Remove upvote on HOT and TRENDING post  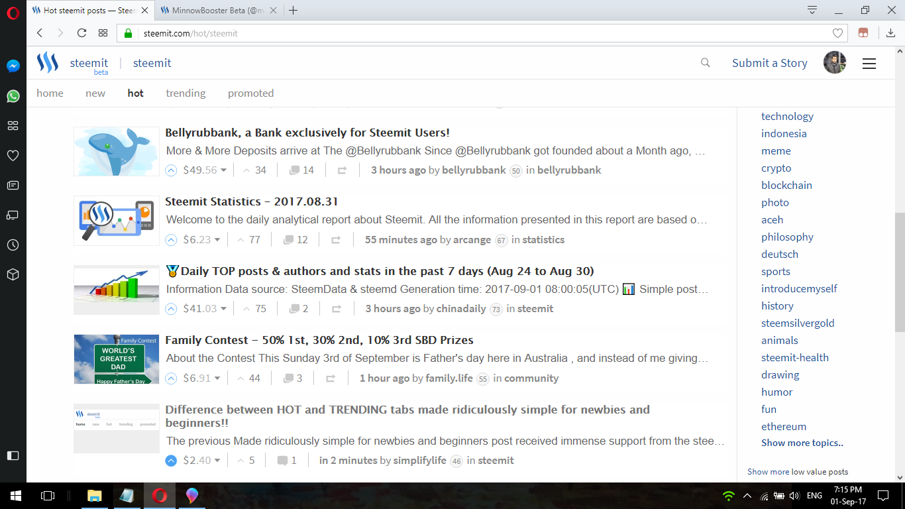pos(171,461)
